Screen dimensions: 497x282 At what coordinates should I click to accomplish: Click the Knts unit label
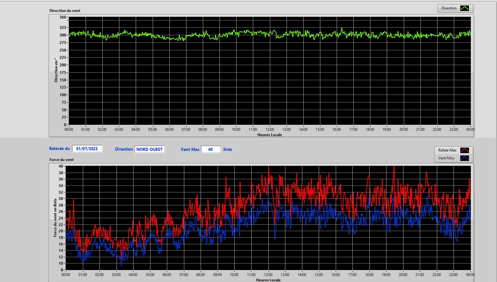[227, 150]
